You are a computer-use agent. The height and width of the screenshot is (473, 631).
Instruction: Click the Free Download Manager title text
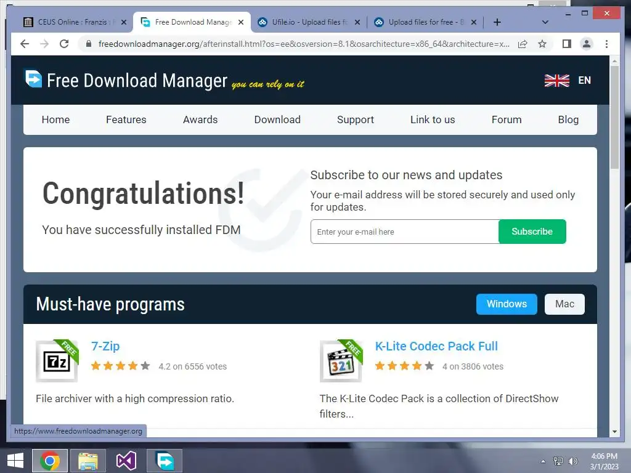[x=137, y=80]
